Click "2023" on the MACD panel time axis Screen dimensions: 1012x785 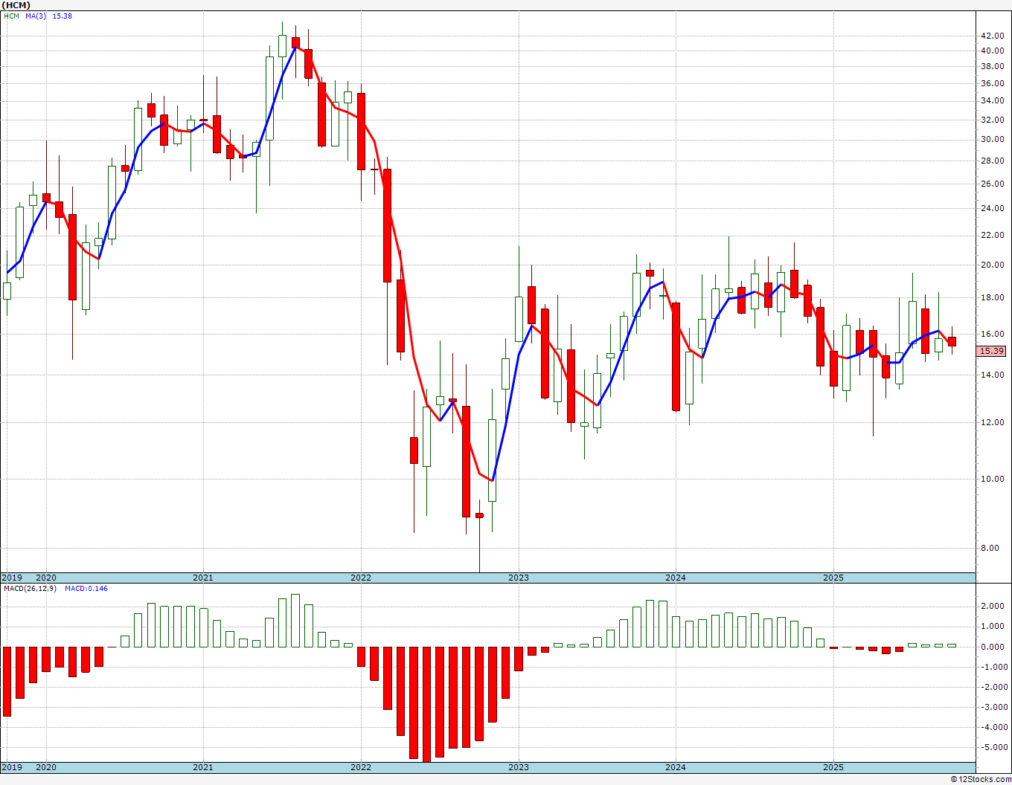pos(519,767)
